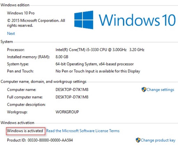Viewport: 178px width, 147px height.
Task: Click the Pen and Touch label
Action: pos(20,71)
